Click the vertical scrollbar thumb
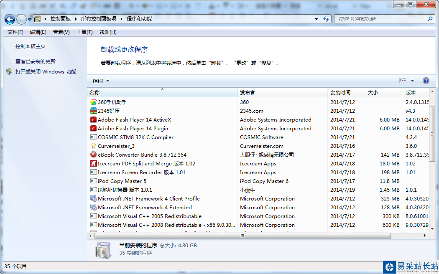Image resolution: width=439 pixels, height=274 pixels. (432, 134)
